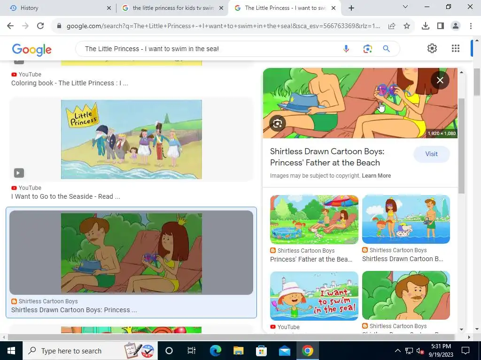Go back using the browser back arrow

click(10, 26)
